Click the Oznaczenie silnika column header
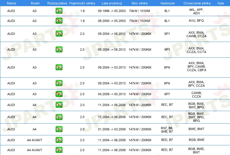The height and width of the screenshot is (155, 230). tap(197, 3)
